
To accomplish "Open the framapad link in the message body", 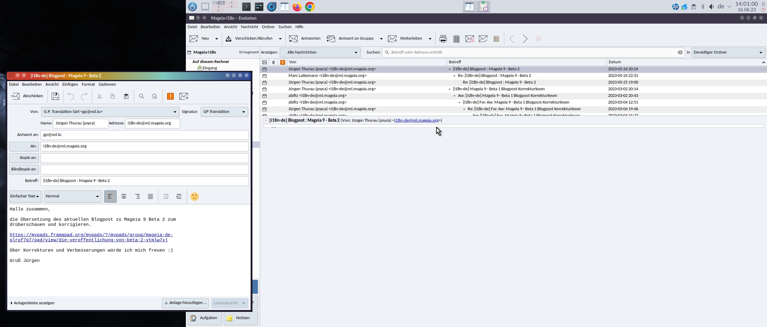I will tap(91, 237).
